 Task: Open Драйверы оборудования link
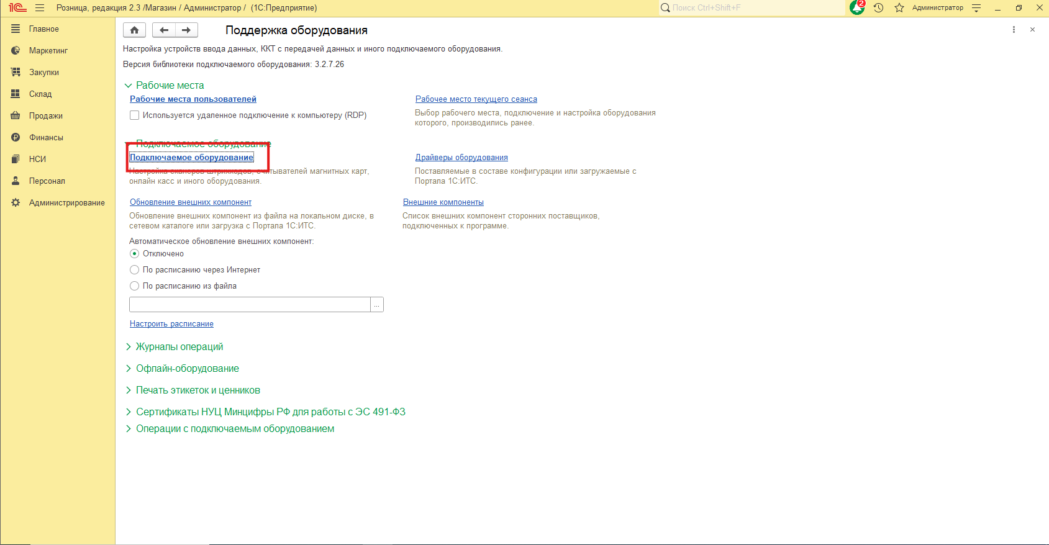click(x=461, y=158)
